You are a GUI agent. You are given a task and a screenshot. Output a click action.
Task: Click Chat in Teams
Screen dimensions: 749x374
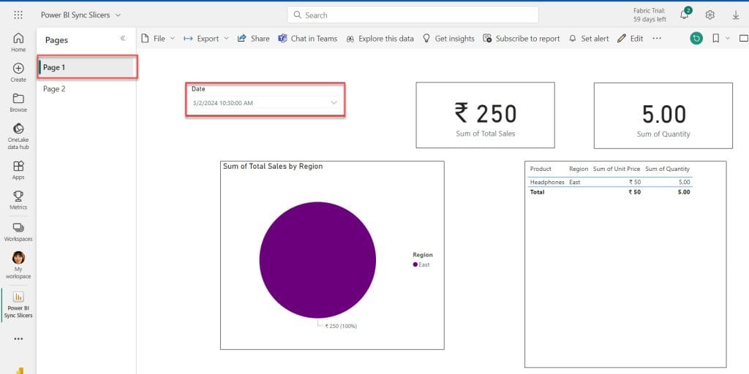308,39
